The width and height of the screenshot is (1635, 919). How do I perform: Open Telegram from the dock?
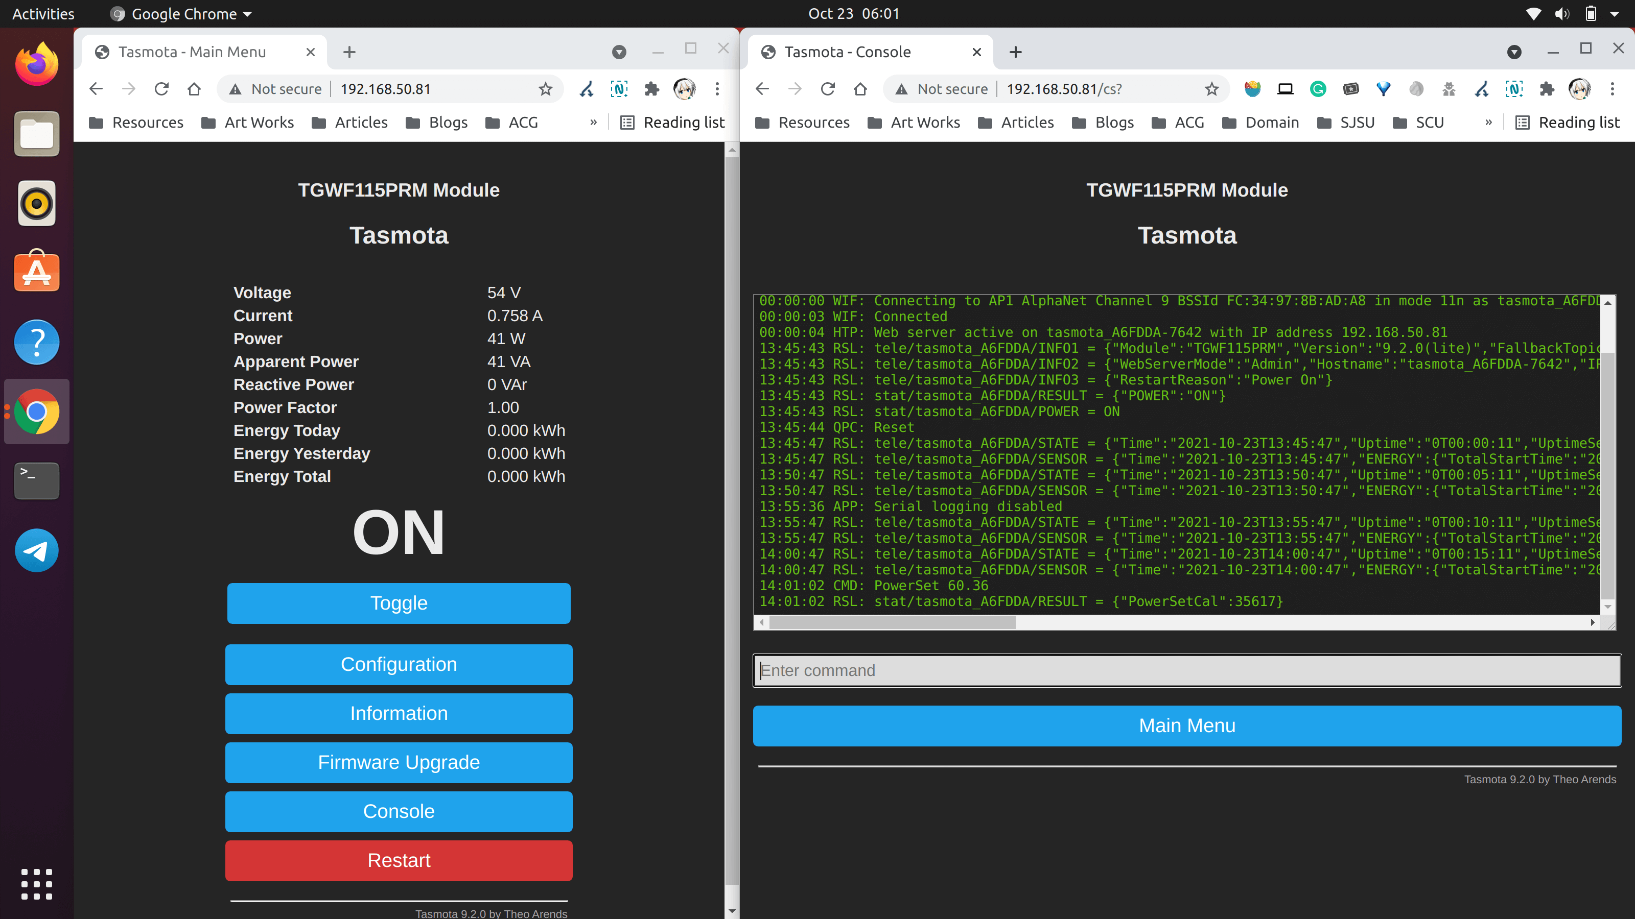click(x=37, y=550)
